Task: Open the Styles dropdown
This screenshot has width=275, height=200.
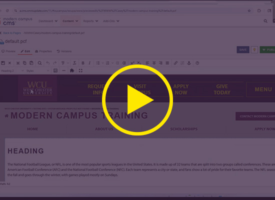Action: click(37, 70)
